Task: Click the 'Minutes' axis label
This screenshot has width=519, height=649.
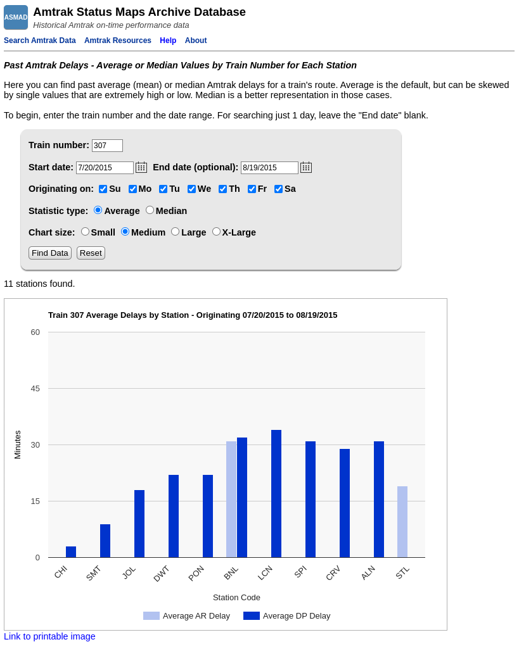Action: pyautogui.click(x=17, y=444)
